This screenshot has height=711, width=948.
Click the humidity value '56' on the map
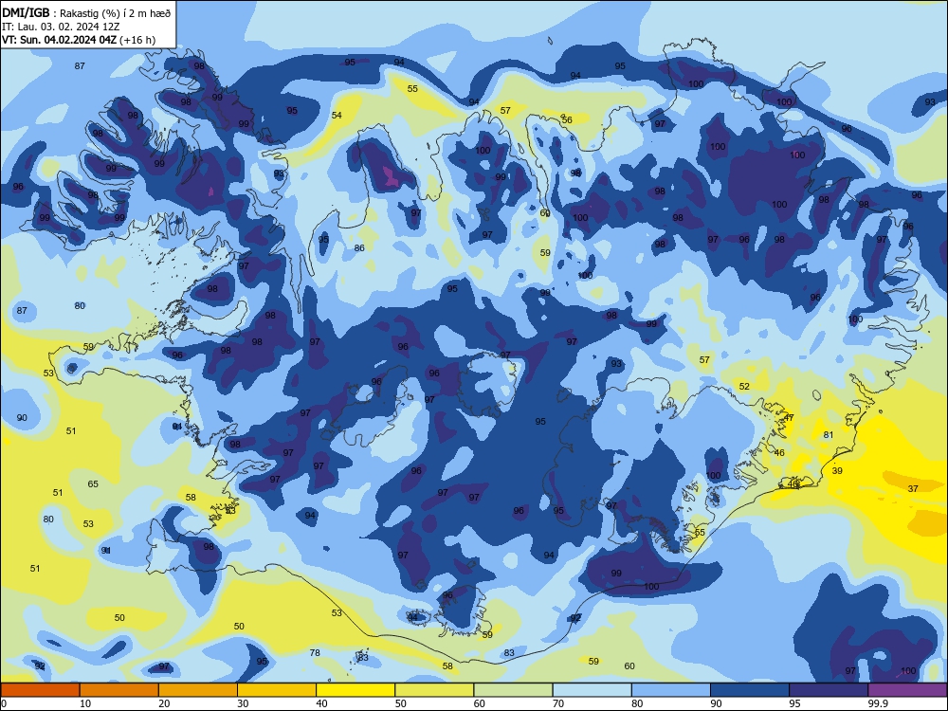point(567,119)
